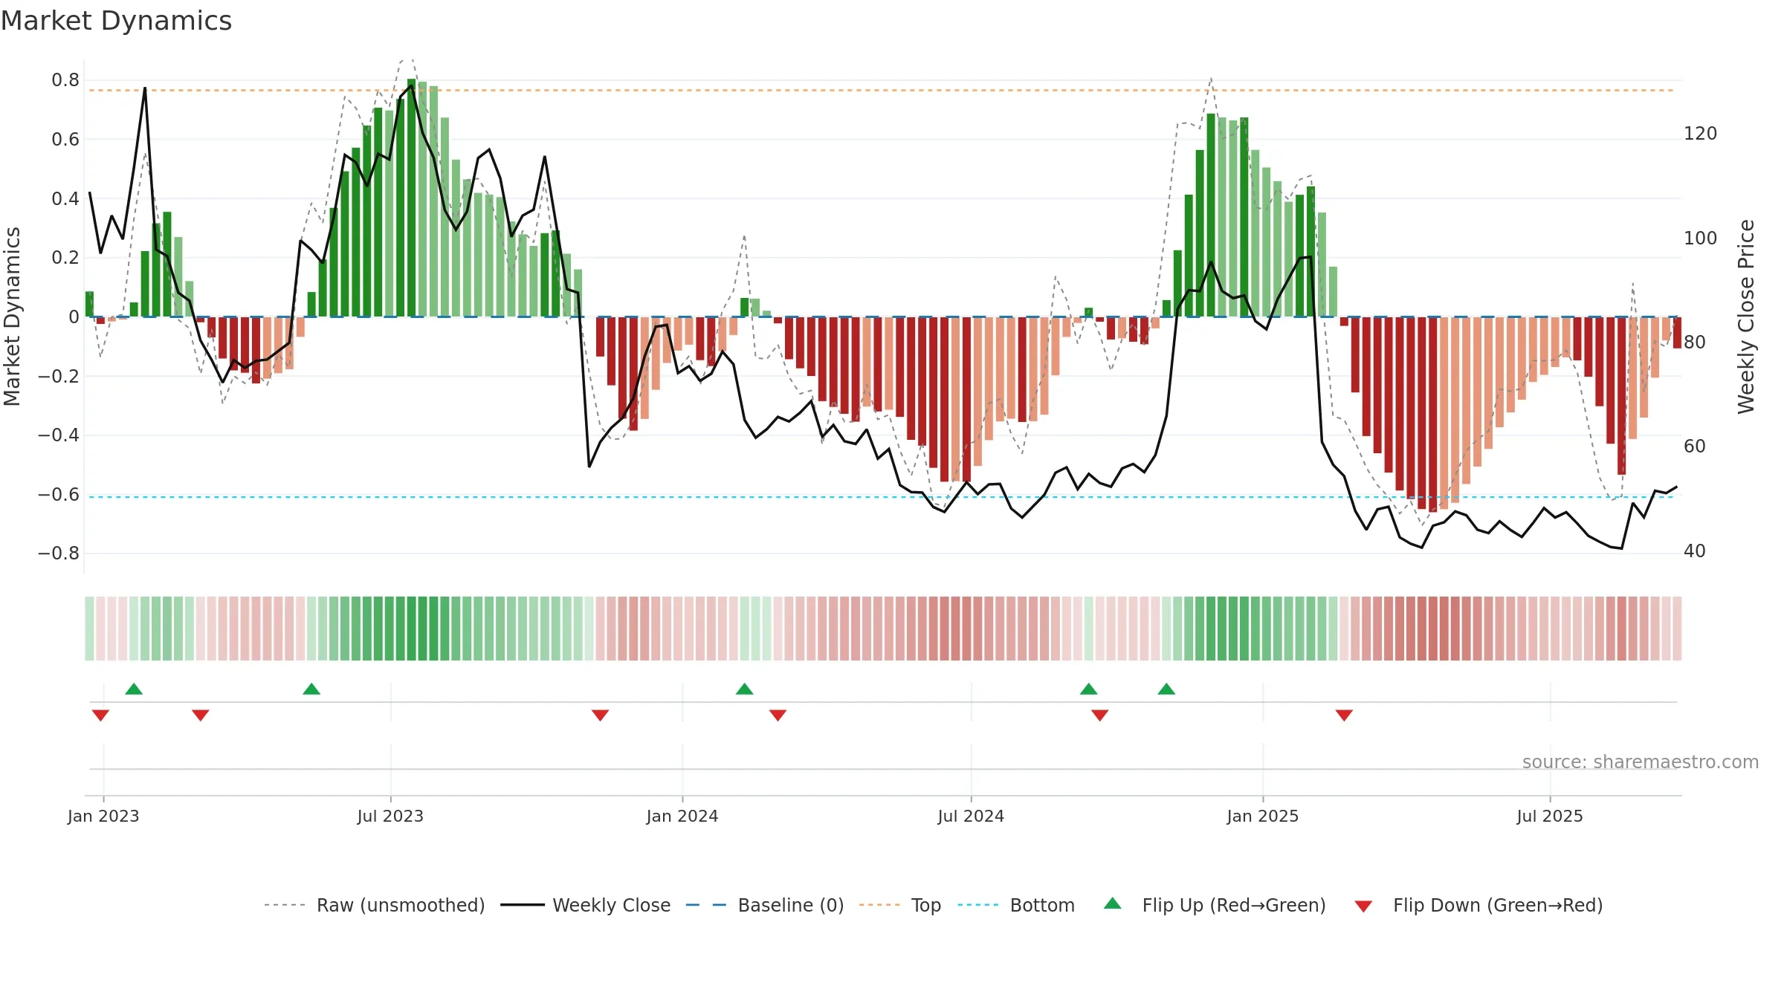Image resolution: width=1784 pixels, height=1003 pixels.
Task: Click the red Flip Down triangle in legend
Action: 1363,906
